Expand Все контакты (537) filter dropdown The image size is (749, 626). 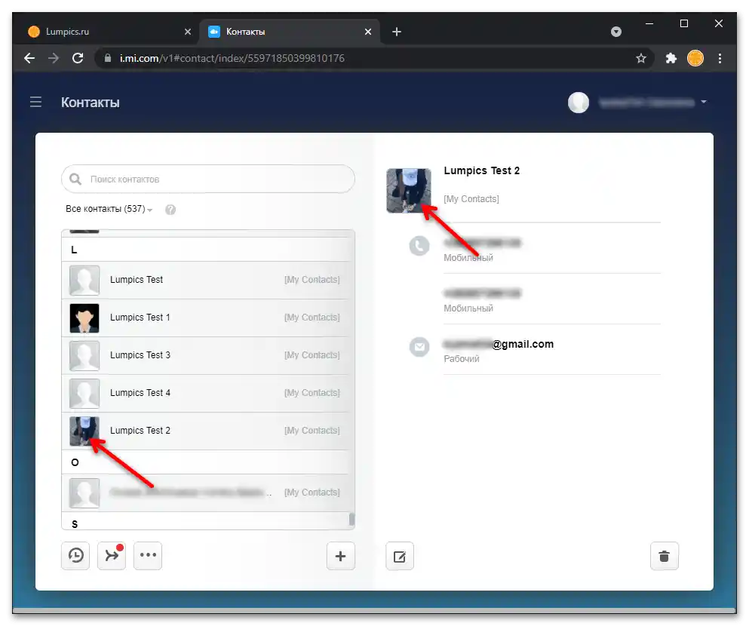(109, 209)
